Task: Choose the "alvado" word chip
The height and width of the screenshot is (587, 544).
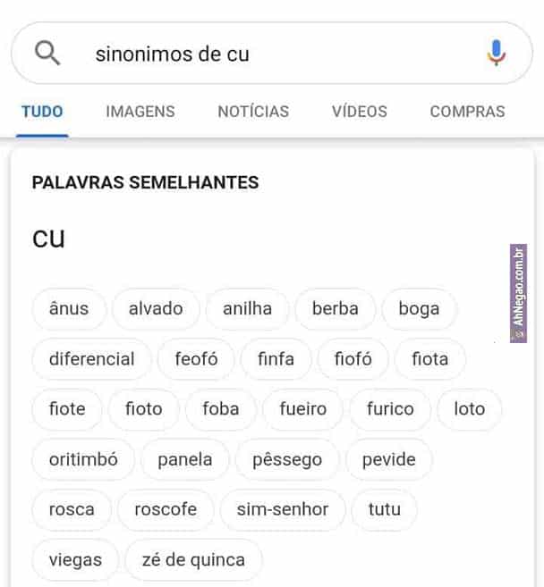Action: coord(156,309)
